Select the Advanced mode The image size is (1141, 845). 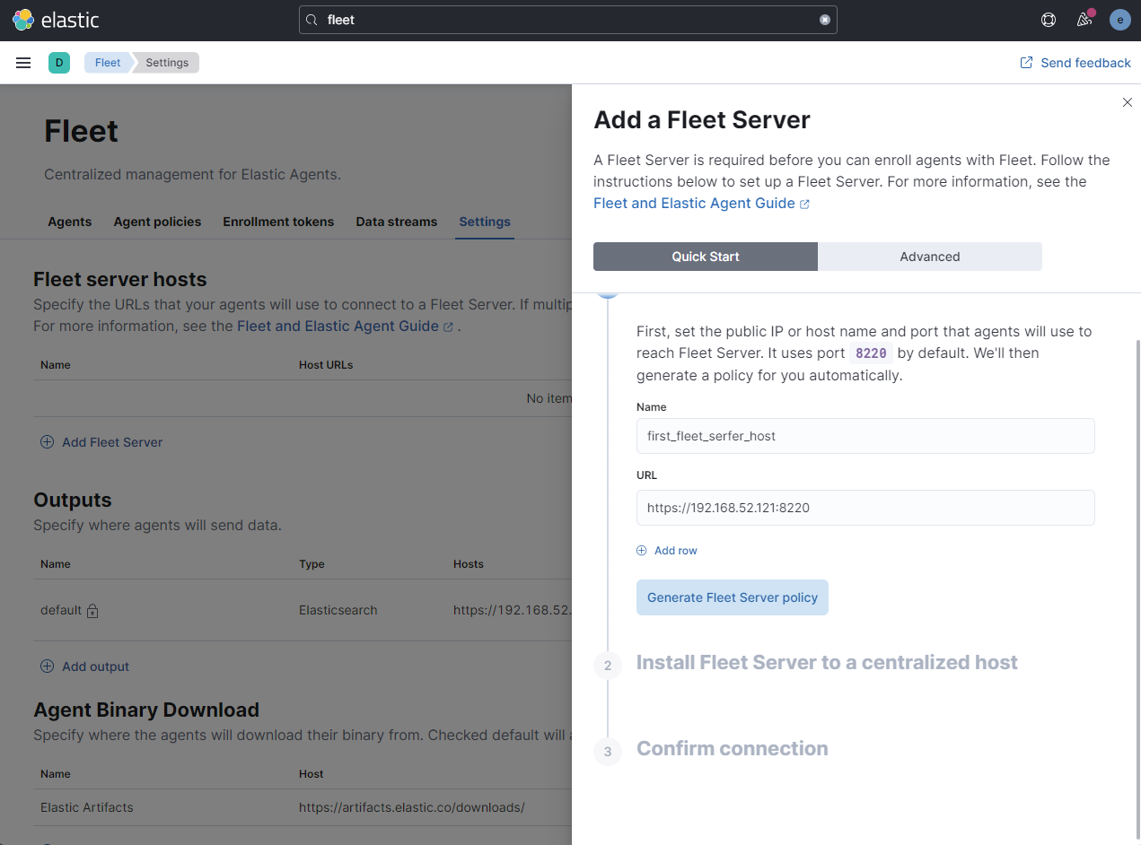[930, 257]
